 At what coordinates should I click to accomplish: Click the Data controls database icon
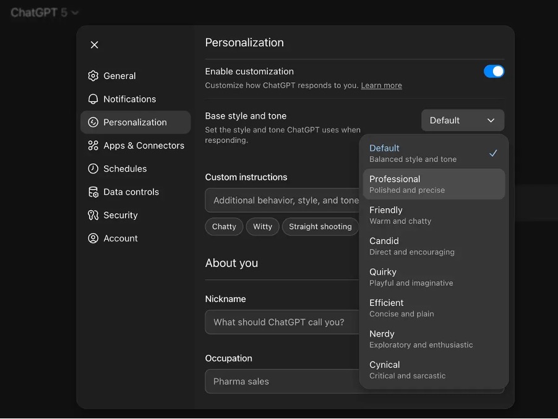click(x=93, y=192)
